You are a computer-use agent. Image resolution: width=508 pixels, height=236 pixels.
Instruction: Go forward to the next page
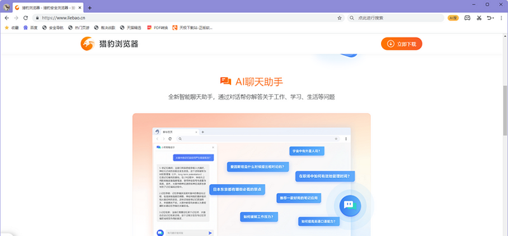pos(17,18)
